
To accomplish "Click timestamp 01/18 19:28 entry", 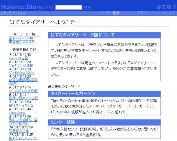I will tap(22, 69).
